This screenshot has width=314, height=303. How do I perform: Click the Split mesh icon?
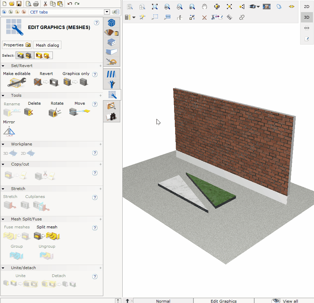coord(47,236)
